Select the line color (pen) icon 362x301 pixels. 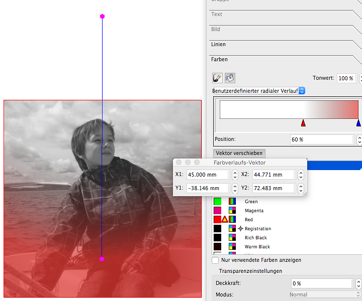[217, 78]
